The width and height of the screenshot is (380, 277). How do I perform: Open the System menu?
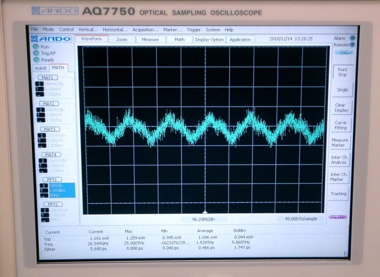coord(213,30)
